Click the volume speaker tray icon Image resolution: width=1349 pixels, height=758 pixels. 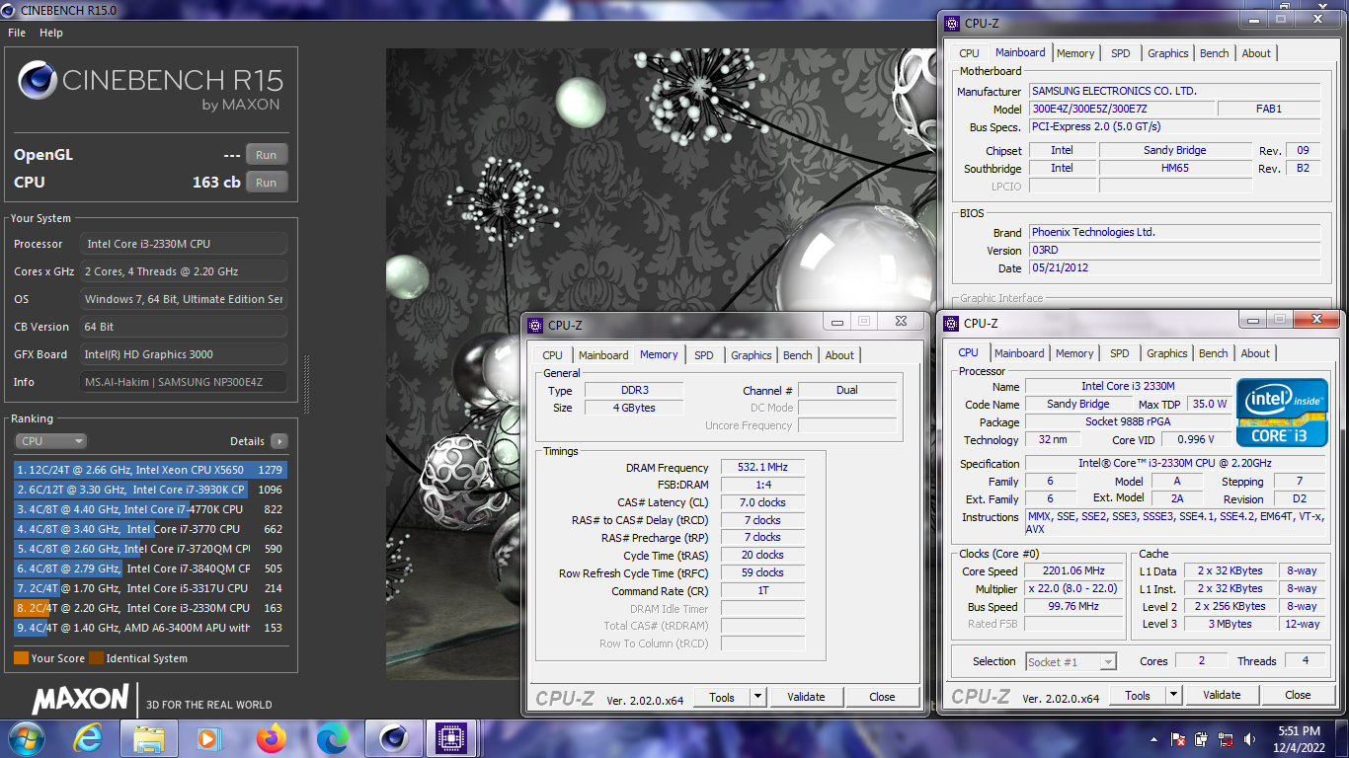pyautogui.click(x=1250, y=739)
